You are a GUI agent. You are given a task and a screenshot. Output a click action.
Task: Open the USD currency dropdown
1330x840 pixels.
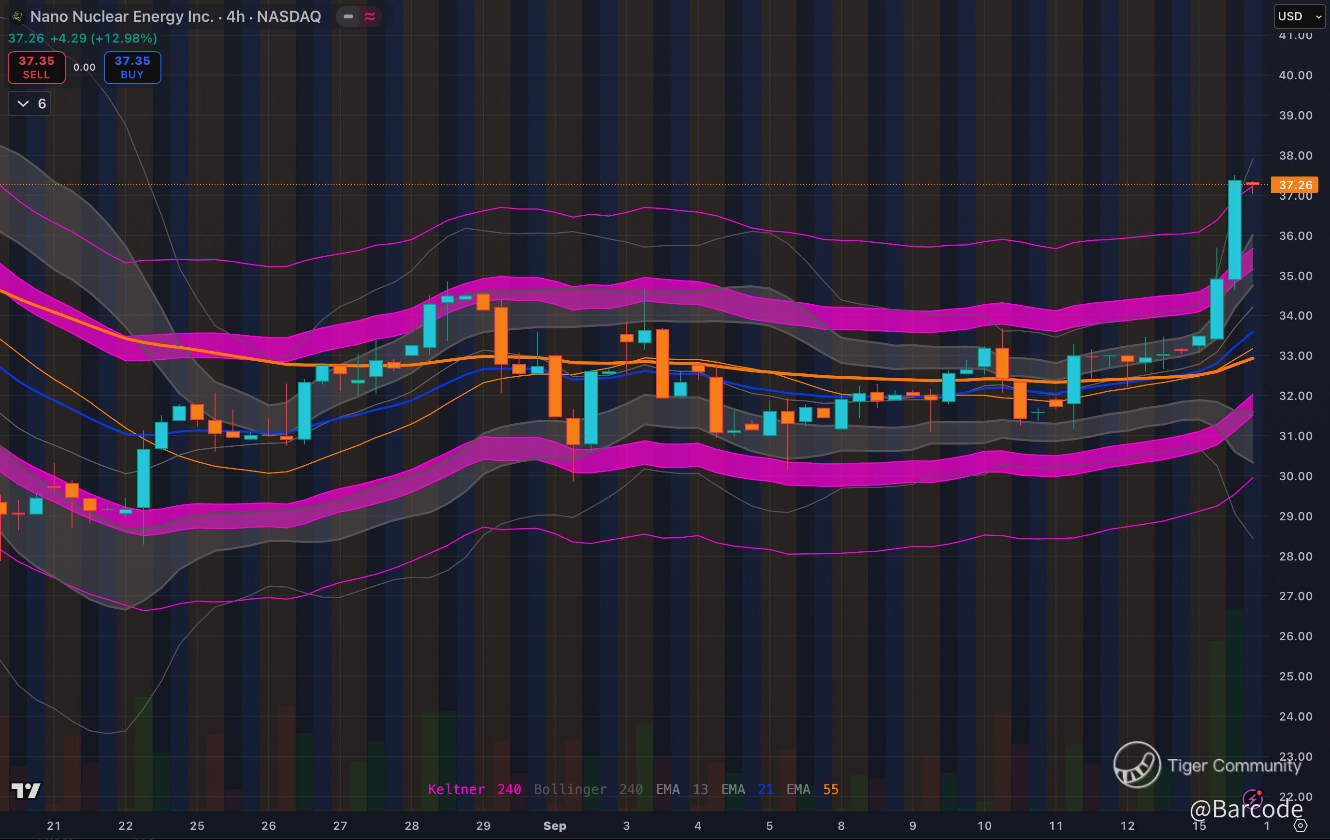(1299, 16)
